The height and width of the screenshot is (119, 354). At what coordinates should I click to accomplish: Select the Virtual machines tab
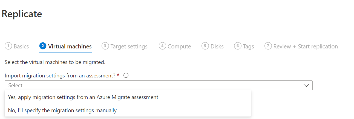pyautogui.click(x=70, y=47)
